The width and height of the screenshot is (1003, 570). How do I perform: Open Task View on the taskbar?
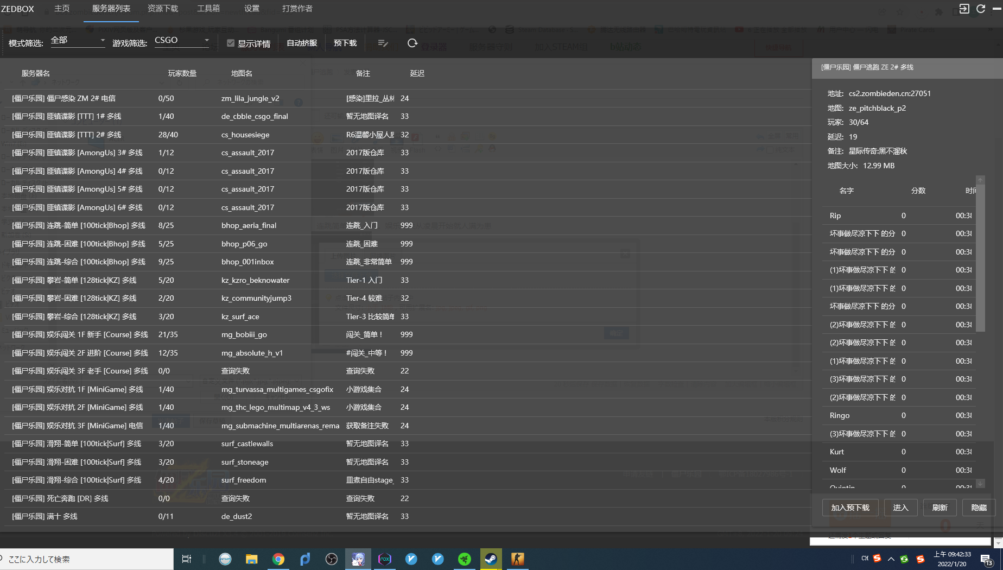point(187,559)
